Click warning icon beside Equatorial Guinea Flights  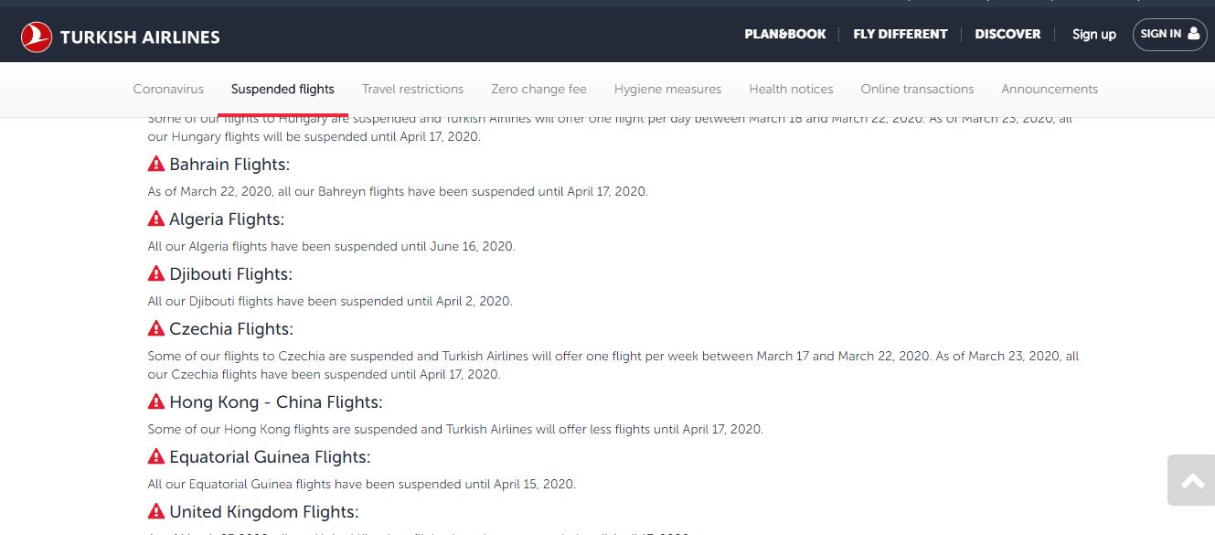click(156, 457)
